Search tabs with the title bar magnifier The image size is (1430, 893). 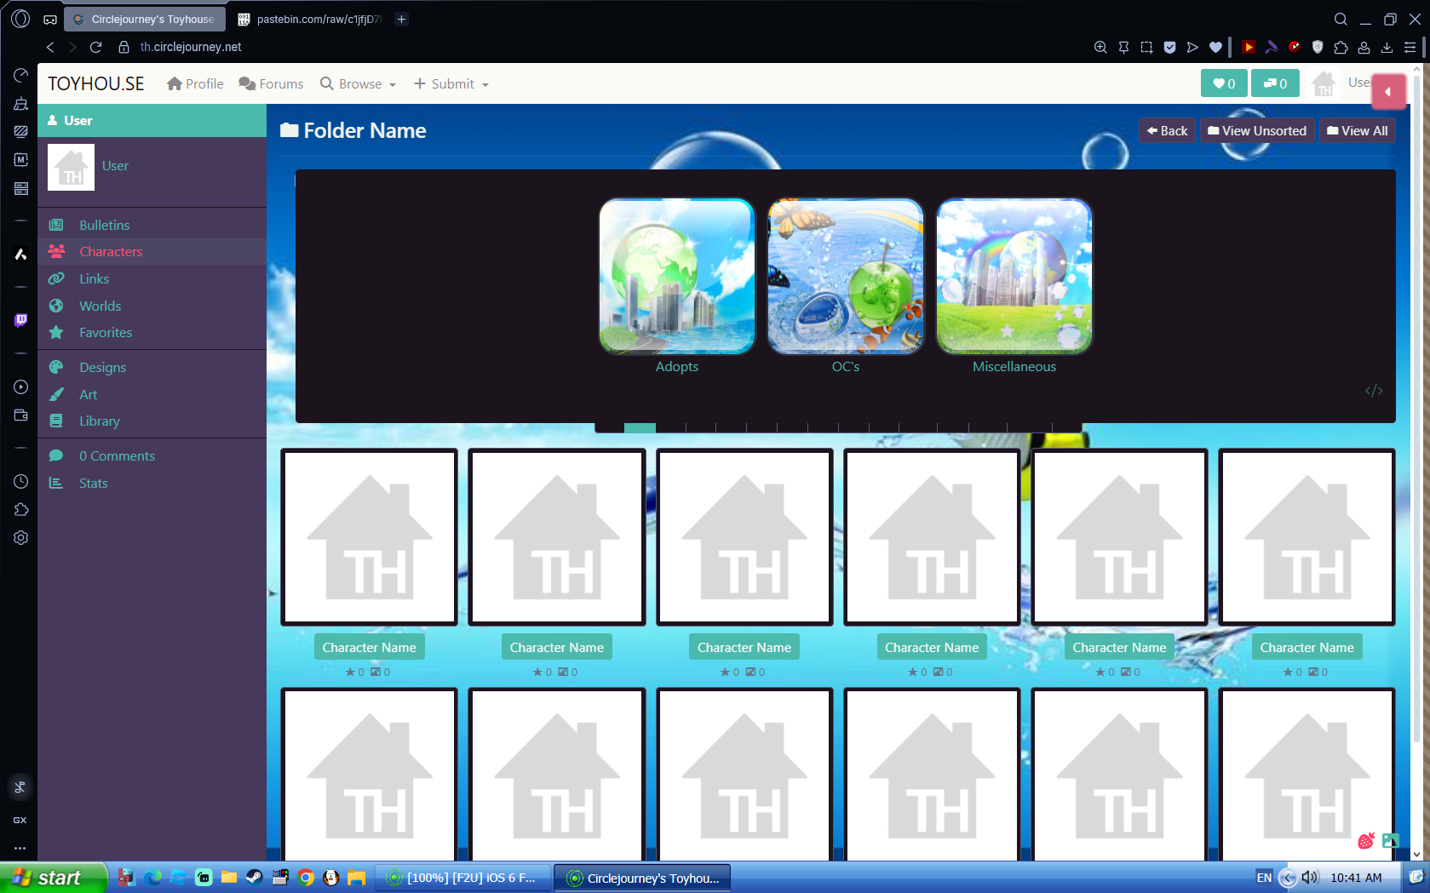pos(1341,19)
